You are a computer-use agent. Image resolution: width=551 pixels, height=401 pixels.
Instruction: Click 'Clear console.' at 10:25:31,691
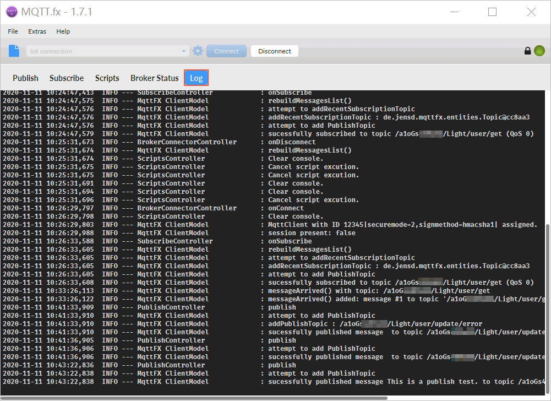point(296,183)
